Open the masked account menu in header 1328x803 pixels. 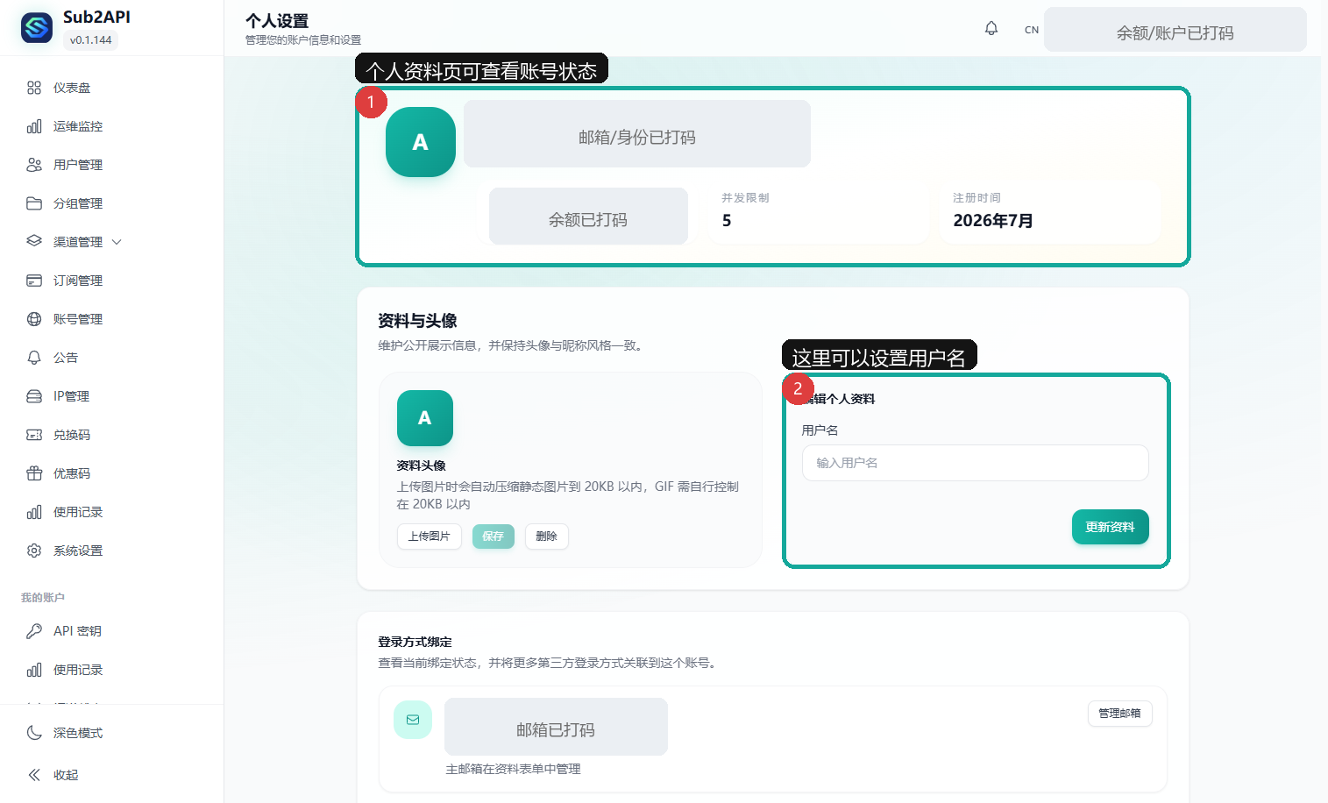1175,30
